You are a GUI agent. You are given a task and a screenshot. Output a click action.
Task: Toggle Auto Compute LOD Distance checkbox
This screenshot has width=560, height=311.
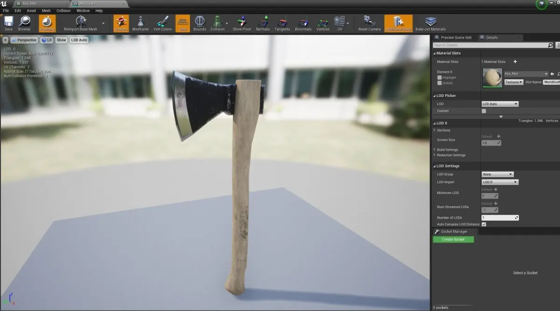click(x=484, y=224)
